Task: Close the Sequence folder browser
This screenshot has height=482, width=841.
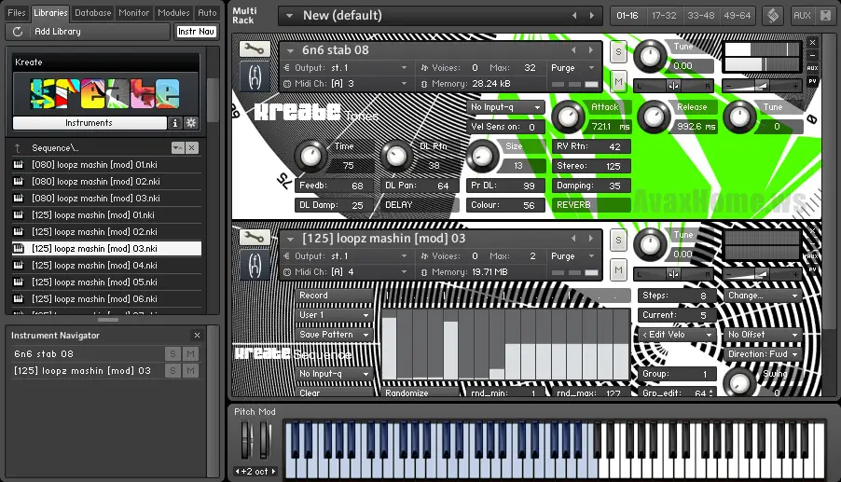Action: pyautogui.click(x=191, y=147)
